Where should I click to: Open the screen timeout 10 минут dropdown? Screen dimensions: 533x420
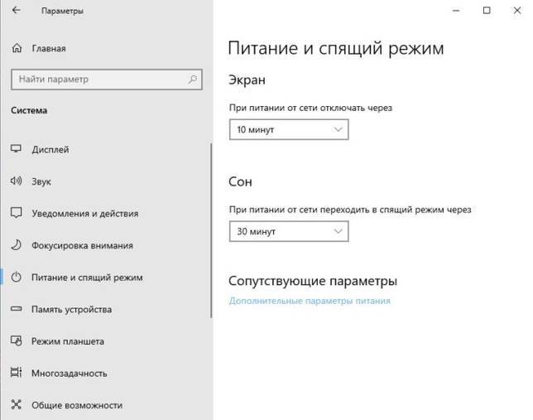click(289, 130)
